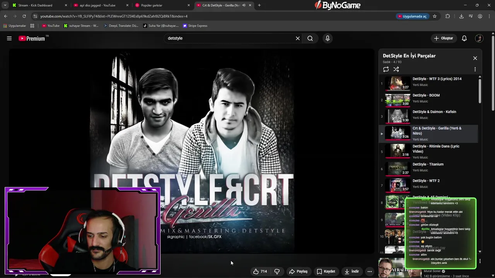
Task: Focus the search field containing detstyle
Action: point(230,38)
